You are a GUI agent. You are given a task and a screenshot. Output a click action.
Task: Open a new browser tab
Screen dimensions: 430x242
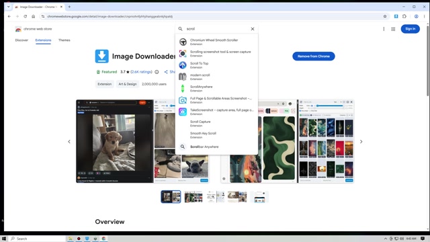(x=69, y=7)
